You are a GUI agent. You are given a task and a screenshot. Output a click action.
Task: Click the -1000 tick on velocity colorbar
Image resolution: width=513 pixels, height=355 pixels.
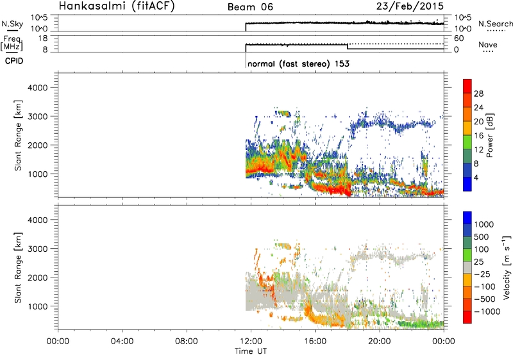click(487, 311)
